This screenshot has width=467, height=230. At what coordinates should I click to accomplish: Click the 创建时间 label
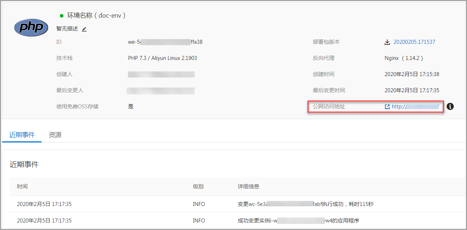(324, 74)
